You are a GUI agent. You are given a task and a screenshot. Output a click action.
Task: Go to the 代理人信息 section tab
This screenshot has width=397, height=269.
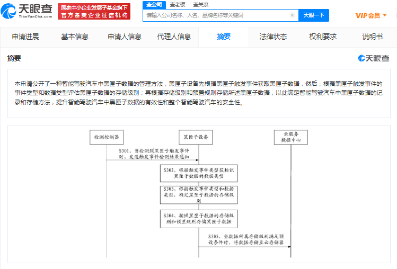(x=174, y=37)
